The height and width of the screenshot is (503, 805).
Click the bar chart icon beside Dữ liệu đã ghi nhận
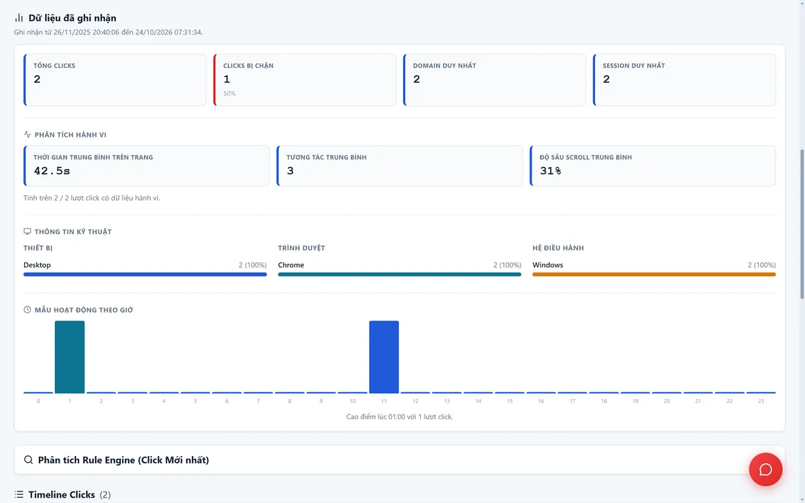[19, 18]
